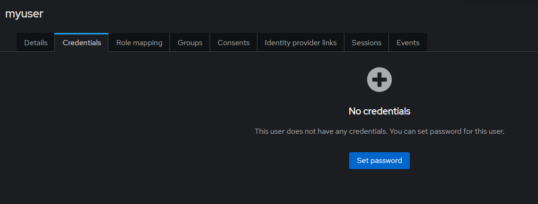Click the No credentials heading
This screenshot has width=538, height=204.
click(x=379, y=111)
